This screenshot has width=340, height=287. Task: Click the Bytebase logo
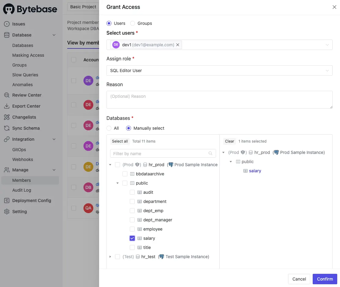click(x=30, y=9)
